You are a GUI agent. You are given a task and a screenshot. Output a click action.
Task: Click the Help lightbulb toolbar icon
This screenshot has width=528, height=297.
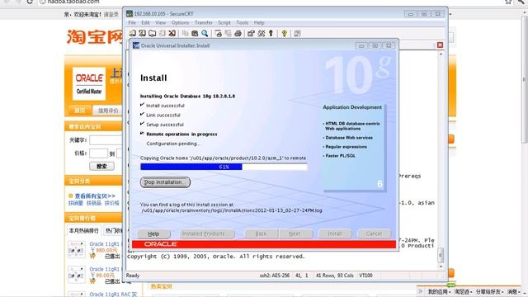tap(284, 33)
